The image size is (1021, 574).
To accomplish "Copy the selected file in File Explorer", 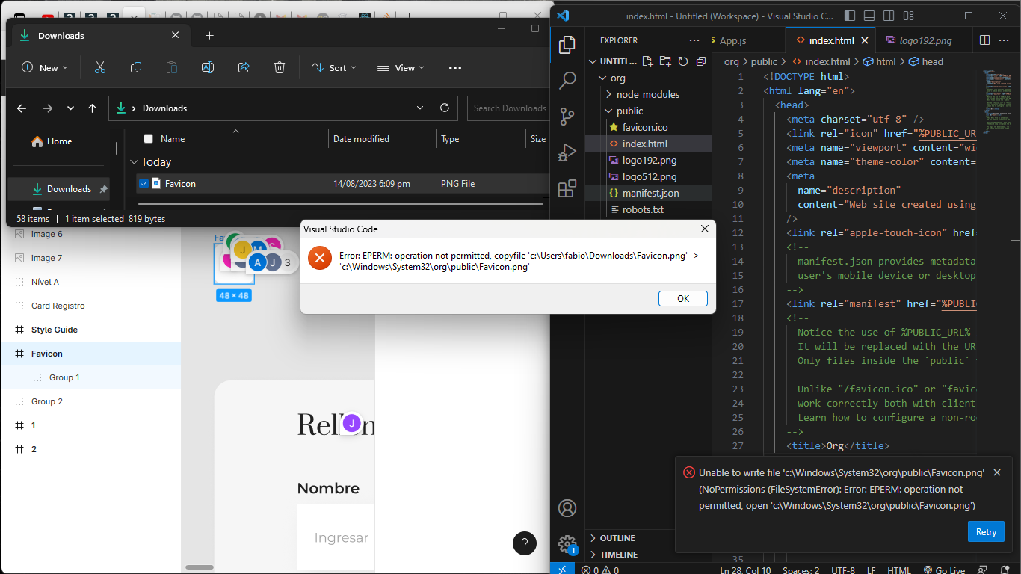I will tap(136, 67).
